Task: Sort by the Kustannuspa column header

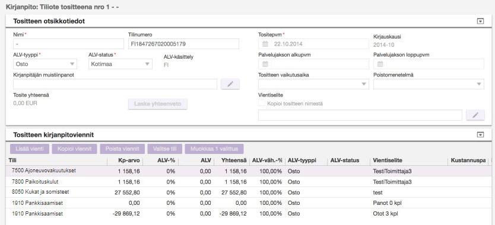Action: pos(468,160)
